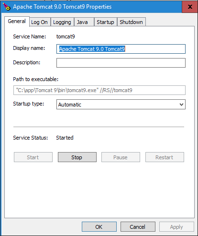
Task: Expand Startup type dropdown arrow
Action: (181, 105)
